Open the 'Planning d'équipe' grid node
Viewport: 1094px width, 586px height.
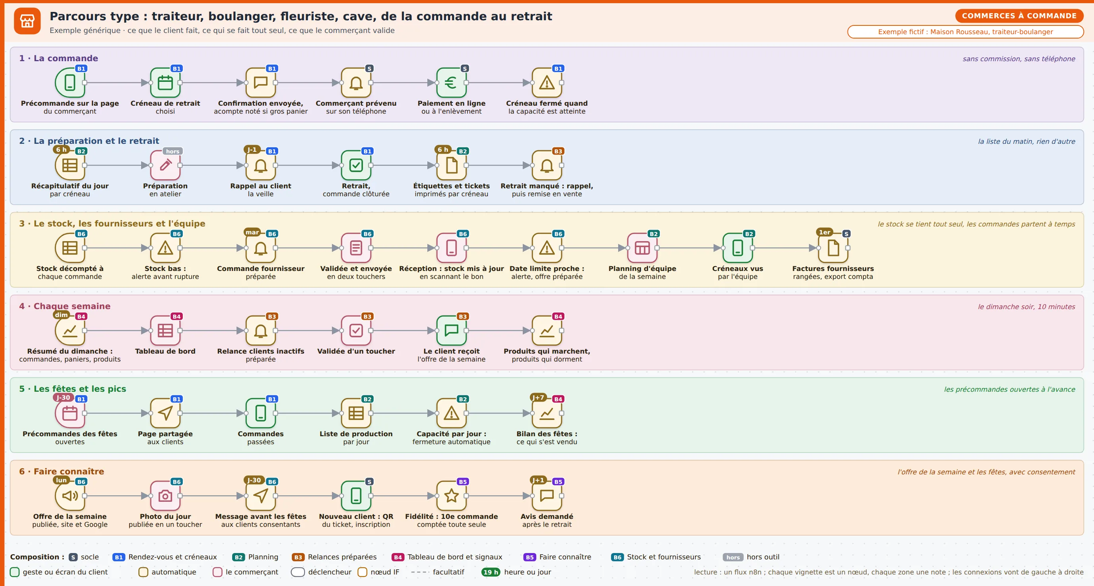click(x=642, y=248)
